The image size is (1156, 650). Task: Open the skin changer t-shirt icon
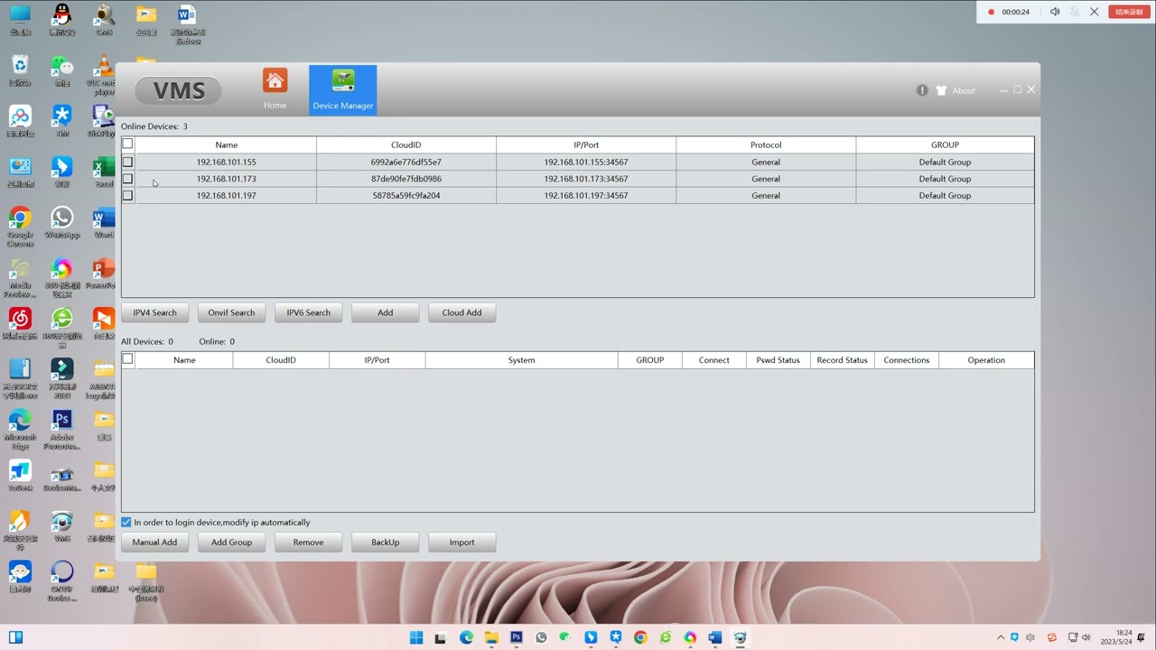coord(943,90)
